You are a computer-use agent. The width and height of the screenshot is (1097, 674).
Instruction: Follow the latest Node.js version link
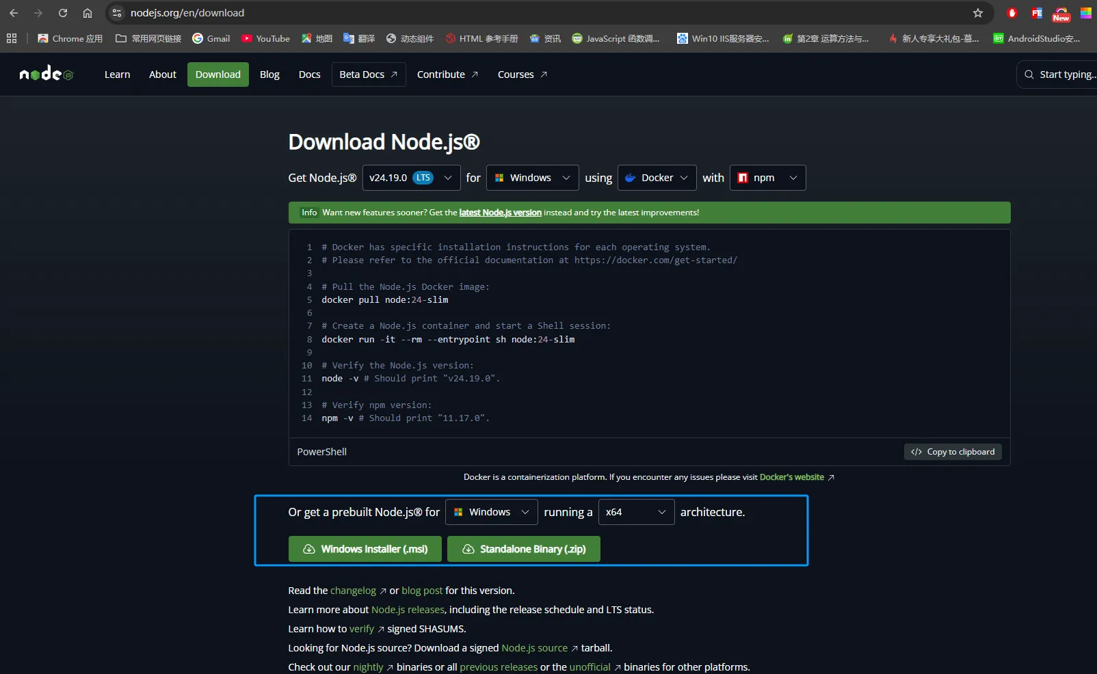500,213
